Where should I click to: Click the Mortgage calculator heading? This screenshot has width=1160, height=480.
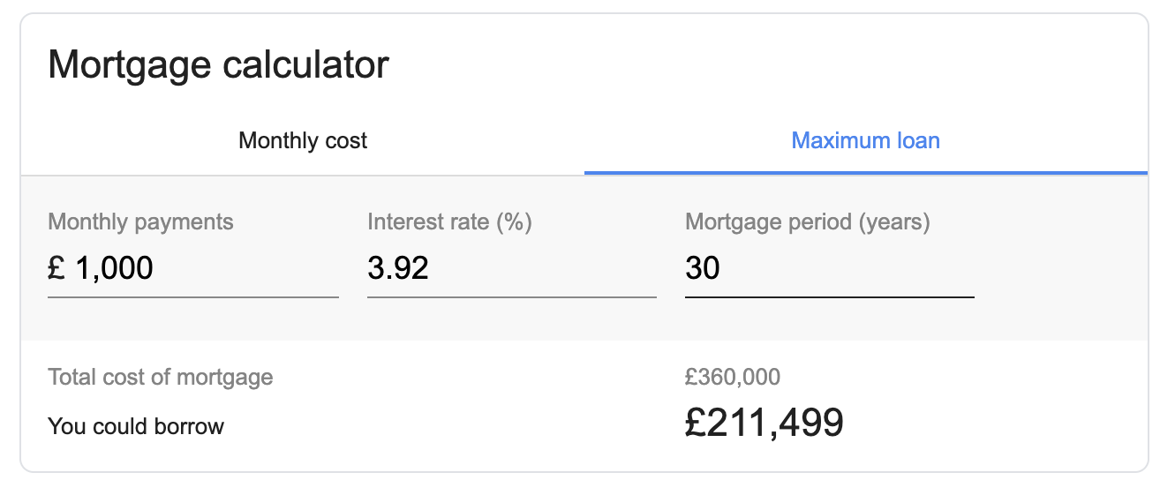click(218, 66)
